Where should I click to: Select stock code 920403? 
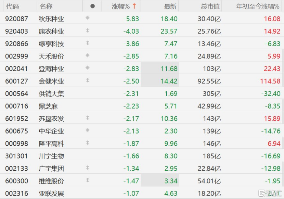(17, 32)
